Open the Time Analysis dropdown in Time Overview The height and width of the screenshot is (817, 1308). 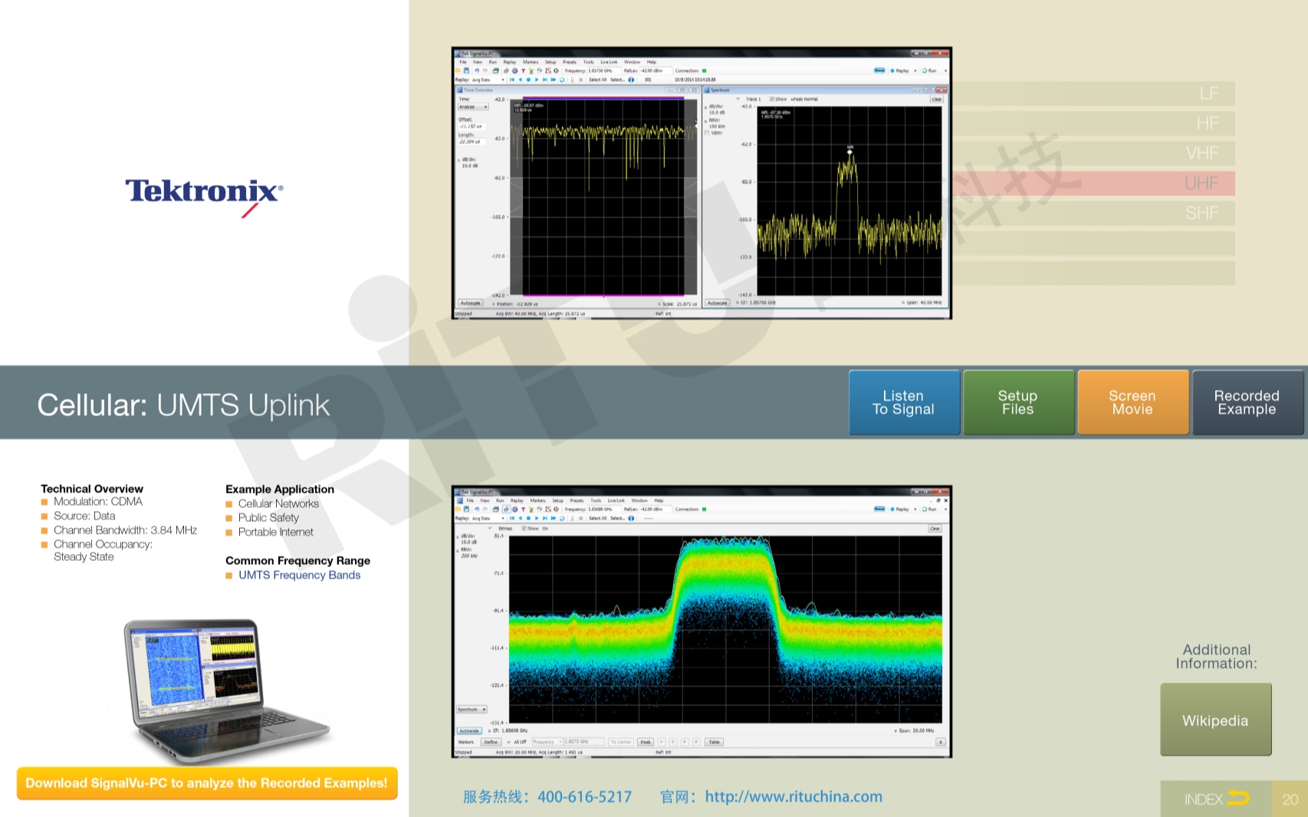click(473, 107)
